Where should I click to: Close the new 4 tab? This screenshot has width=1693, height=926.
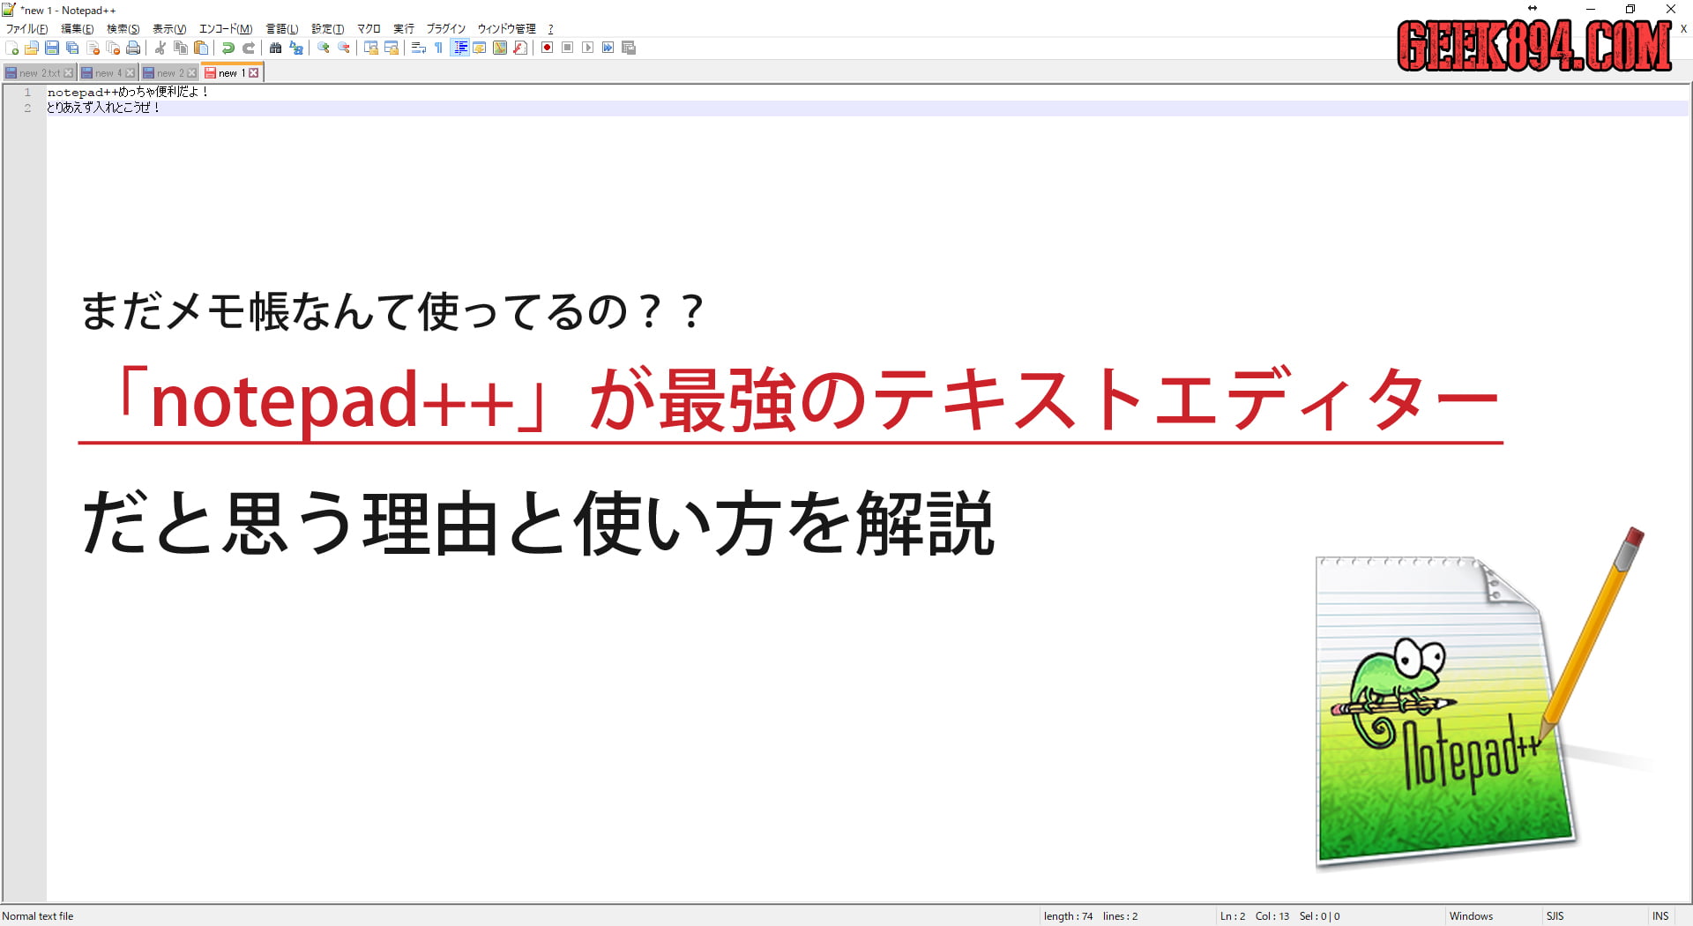coord(131,73)
